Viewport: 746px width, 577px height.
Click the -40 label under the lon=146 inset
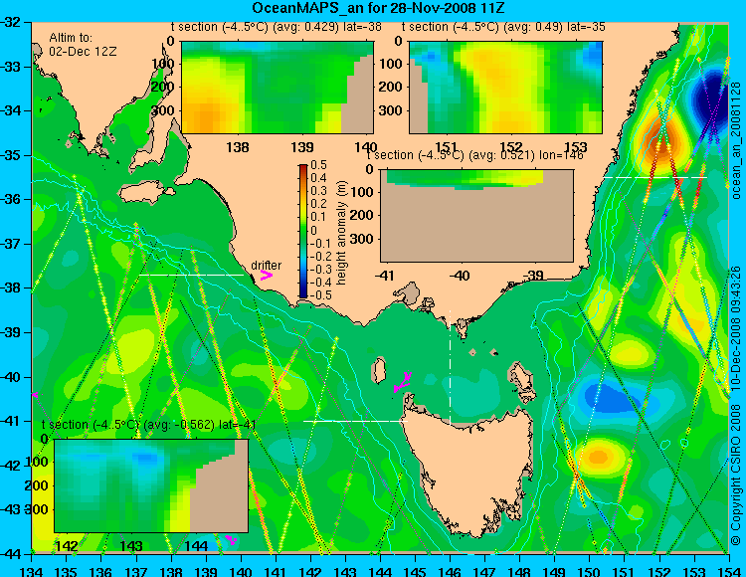(460, 275)
